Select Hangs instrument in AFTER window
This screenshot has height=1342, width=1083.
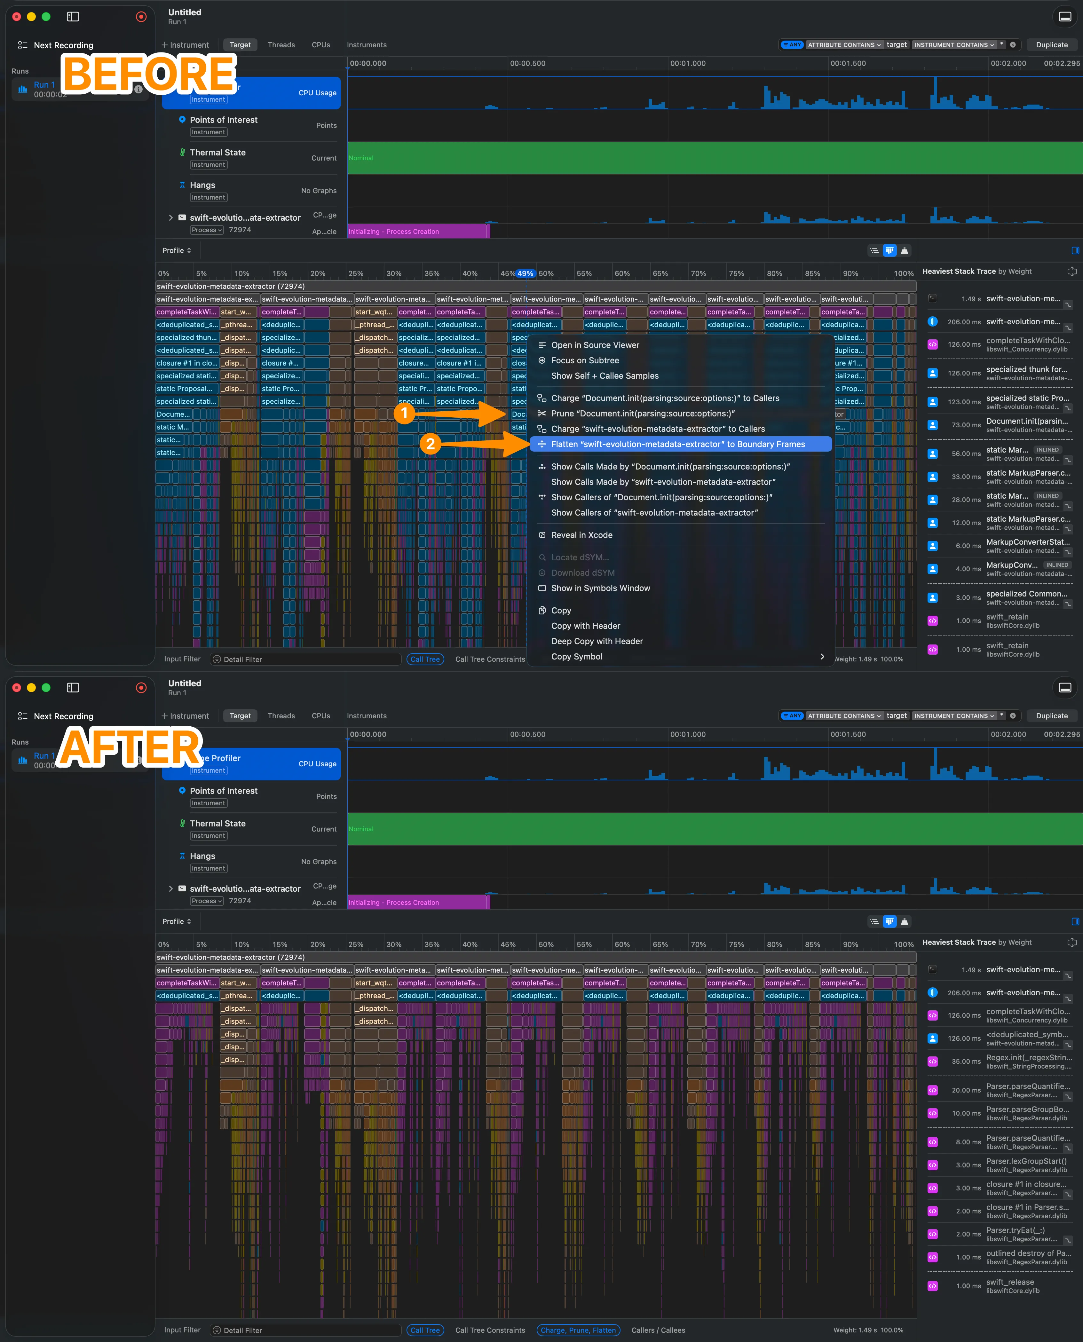click(x=251, y=861)
